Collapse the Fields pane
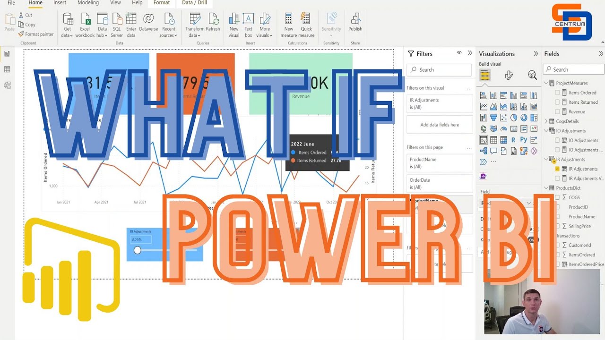 click(601, 53)
